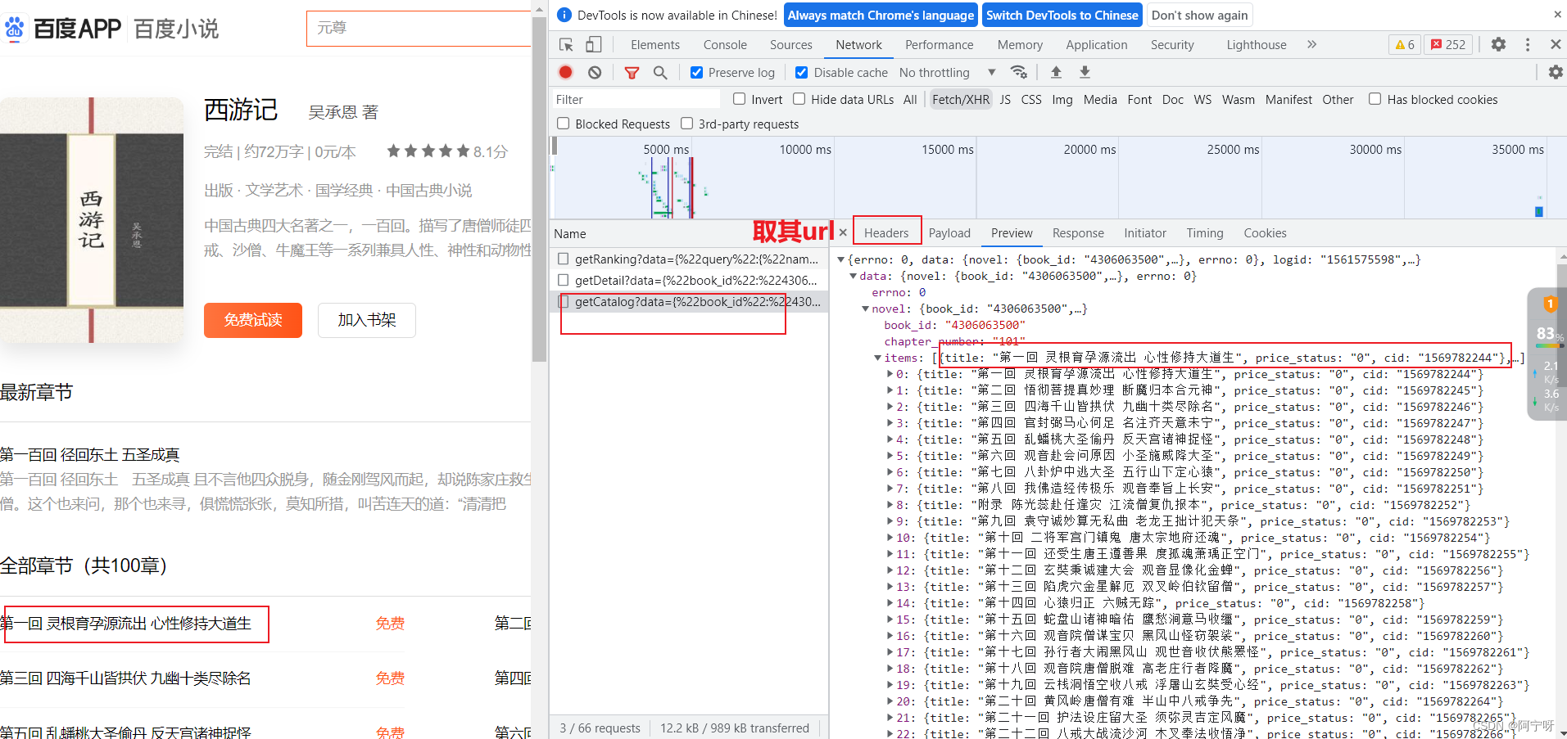This screenshot has width=1567, height=739.
Task: Tick checkbox beside getRanking request
Action: pyautogui.click(x=564, y=259)
